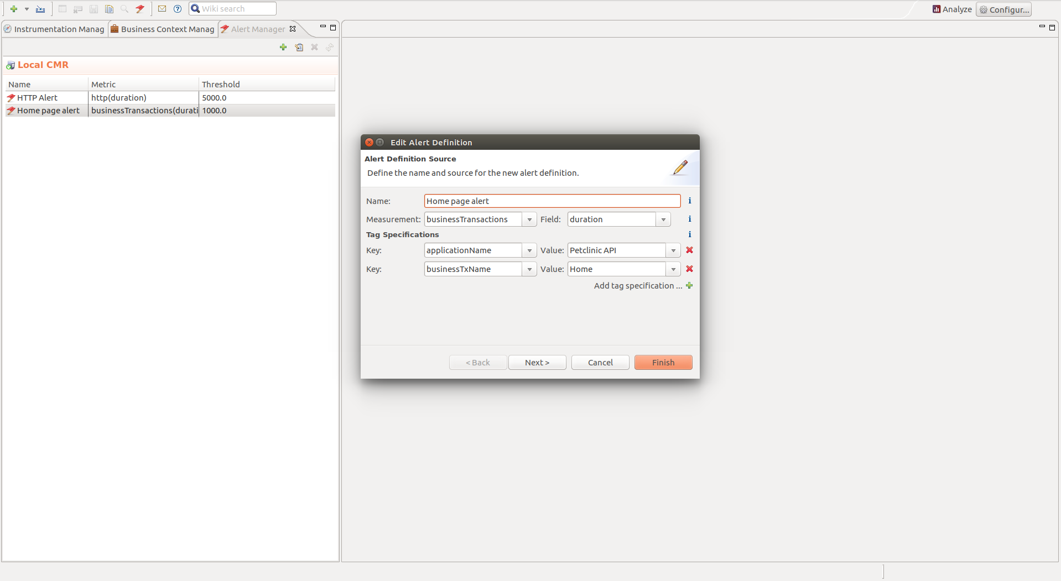Minimize the Alert Manager view panel
The width and height of the screenshot is (1061, 581).
click(323, 27)
